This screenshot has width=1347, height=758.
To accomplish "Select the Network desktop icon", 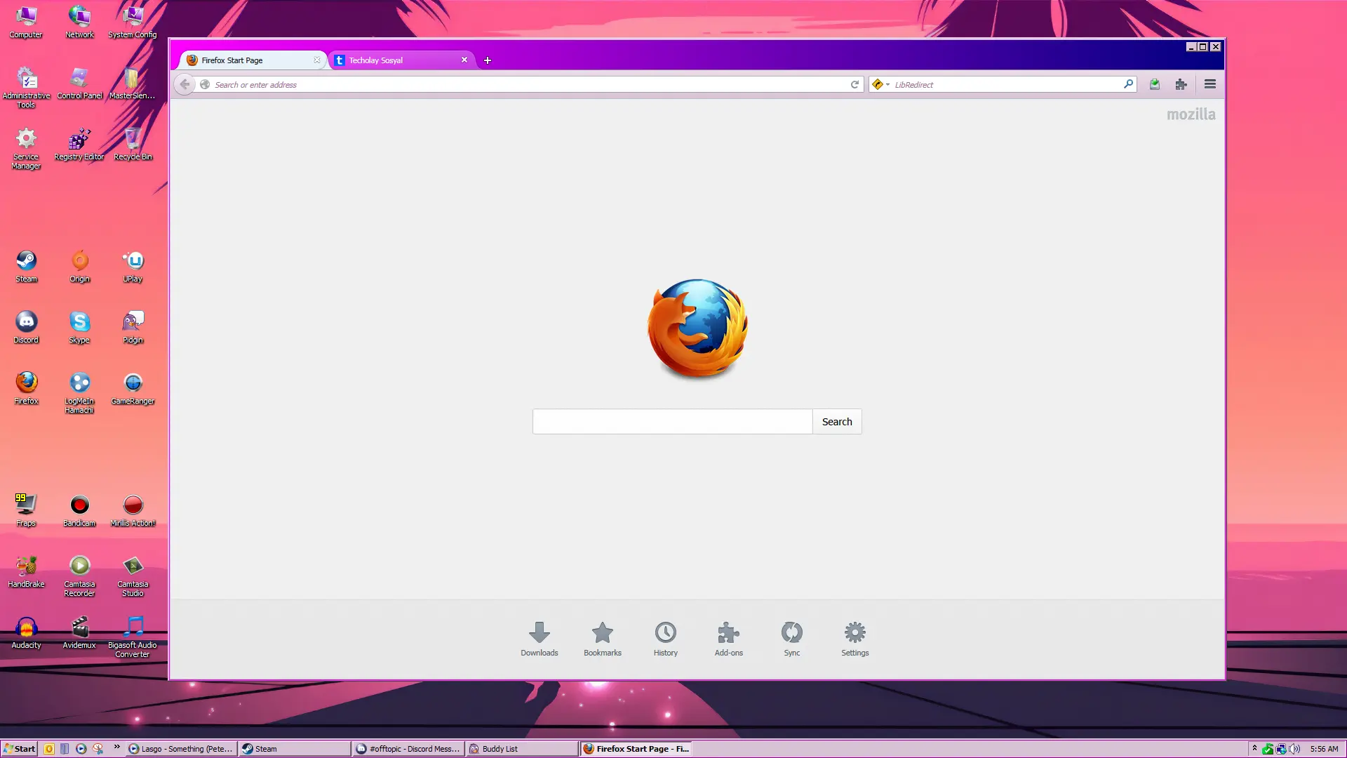I will [x=79, y=22].
